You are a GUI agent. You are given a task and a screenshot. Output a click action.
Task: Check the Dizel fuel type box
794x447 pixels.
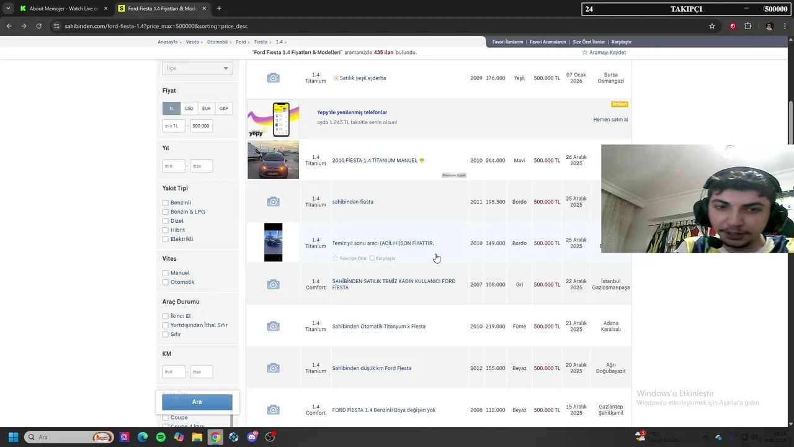coord(165,221)
